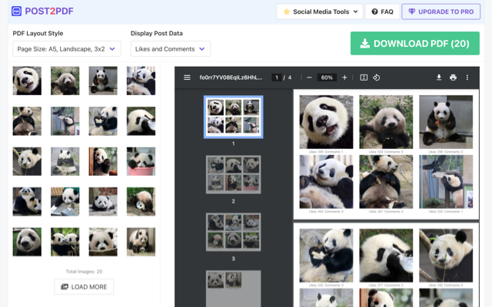Toggle the PDF viewer sidebar menu
Screen dimensions: 492x307
click(187, 78)
